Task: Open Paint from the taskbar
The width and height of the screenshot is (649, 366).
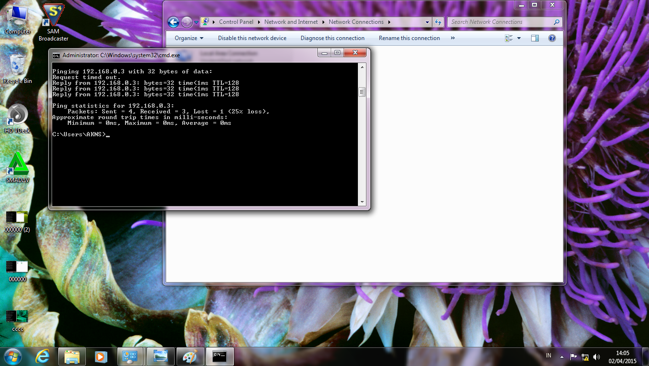Action: [190, 356]
